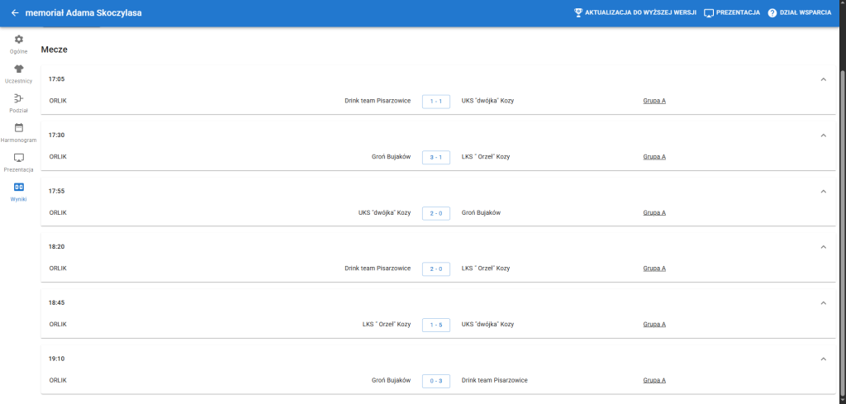
Task: Collapse the 17:05 match section
Action: (x=823, y=79)
